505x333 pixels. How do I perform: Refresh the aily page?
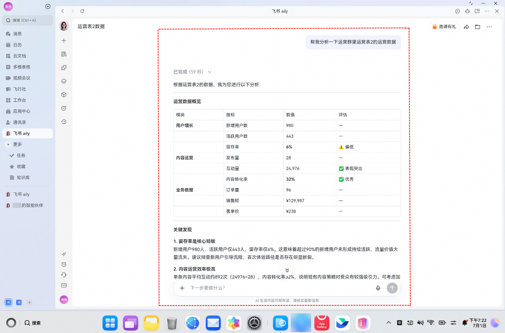pyautogui.click(x=82, y=11)
